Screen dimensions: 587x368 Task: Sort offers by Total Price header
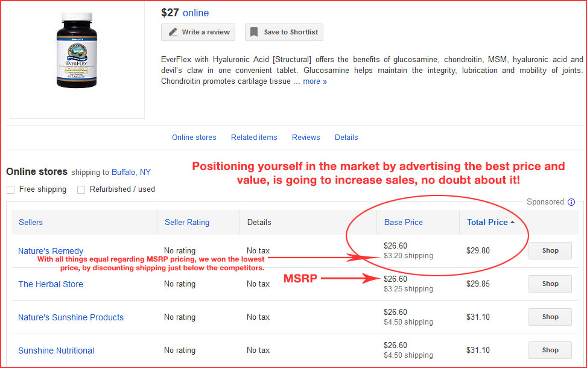pyautogui.click(x=487, y=223)
